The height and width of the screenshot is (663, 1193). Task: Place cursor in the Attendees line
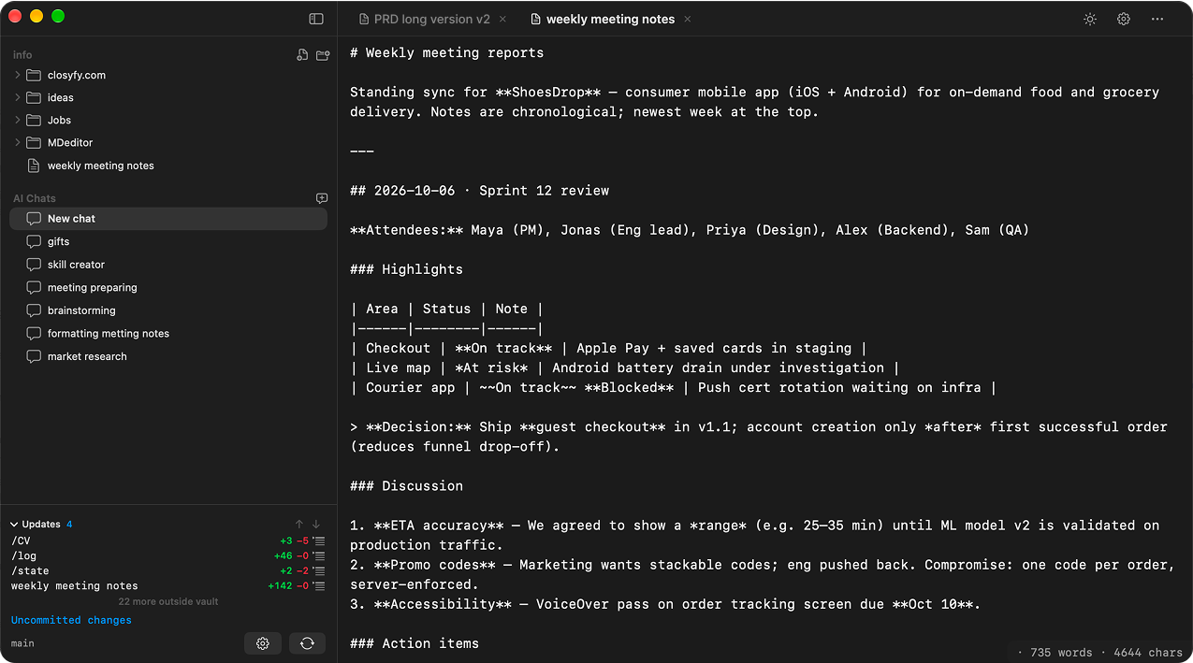tap(689, 230)
